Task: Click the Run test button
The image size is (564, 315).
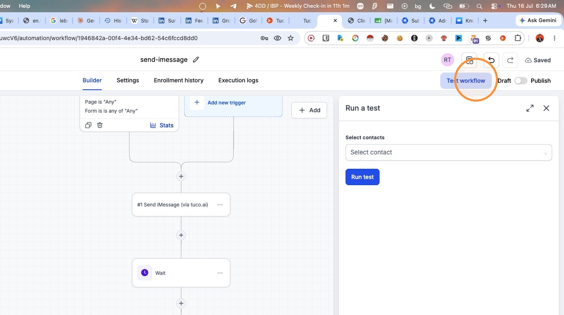Action: 362,177
